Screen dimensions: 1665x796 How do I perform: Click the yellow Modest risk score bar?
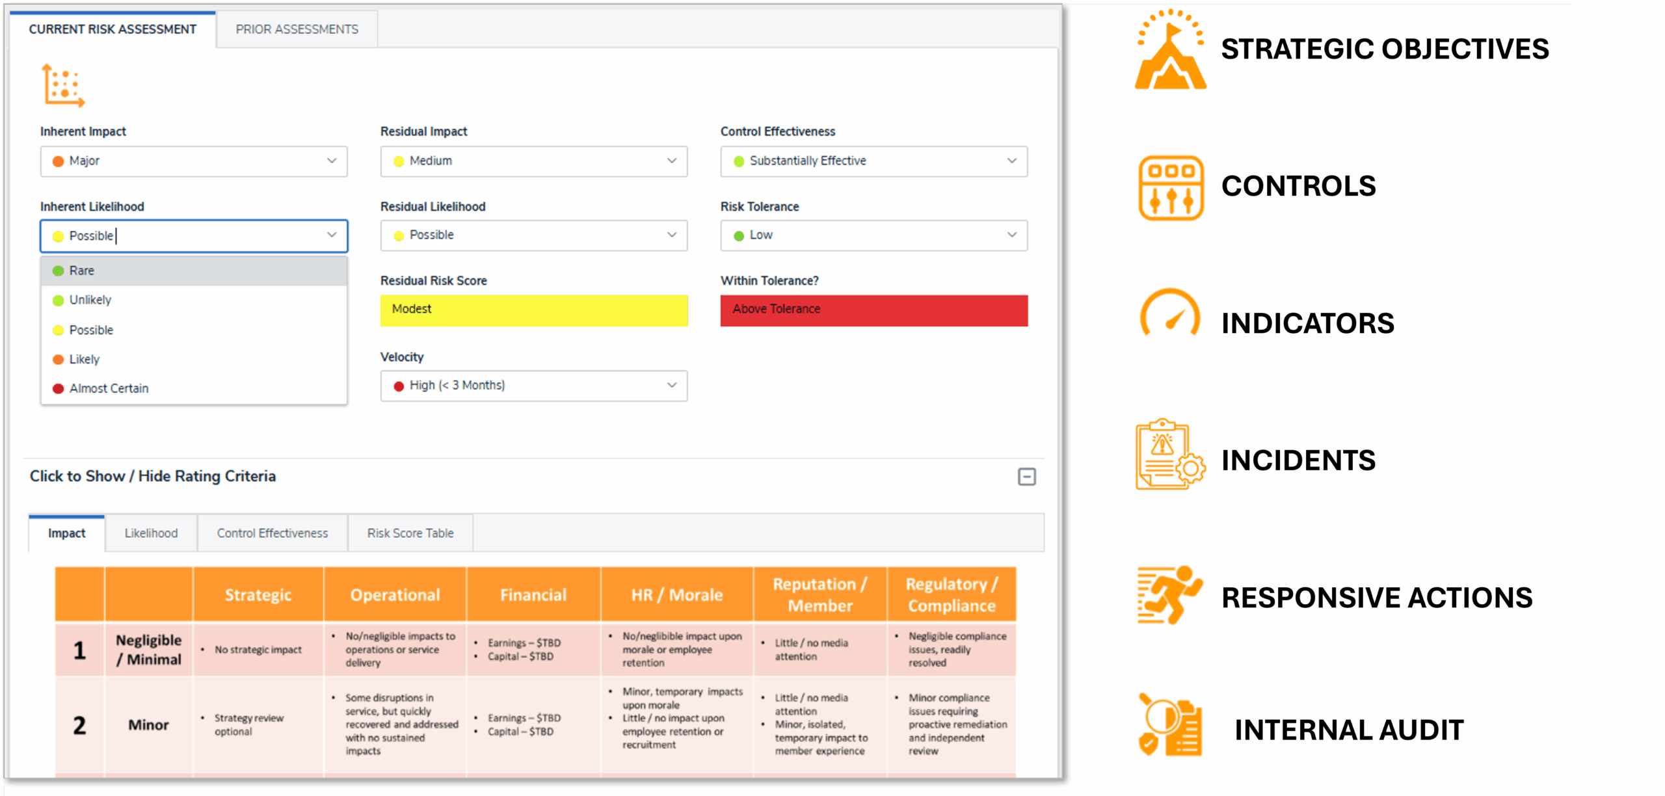click(533, 310)
